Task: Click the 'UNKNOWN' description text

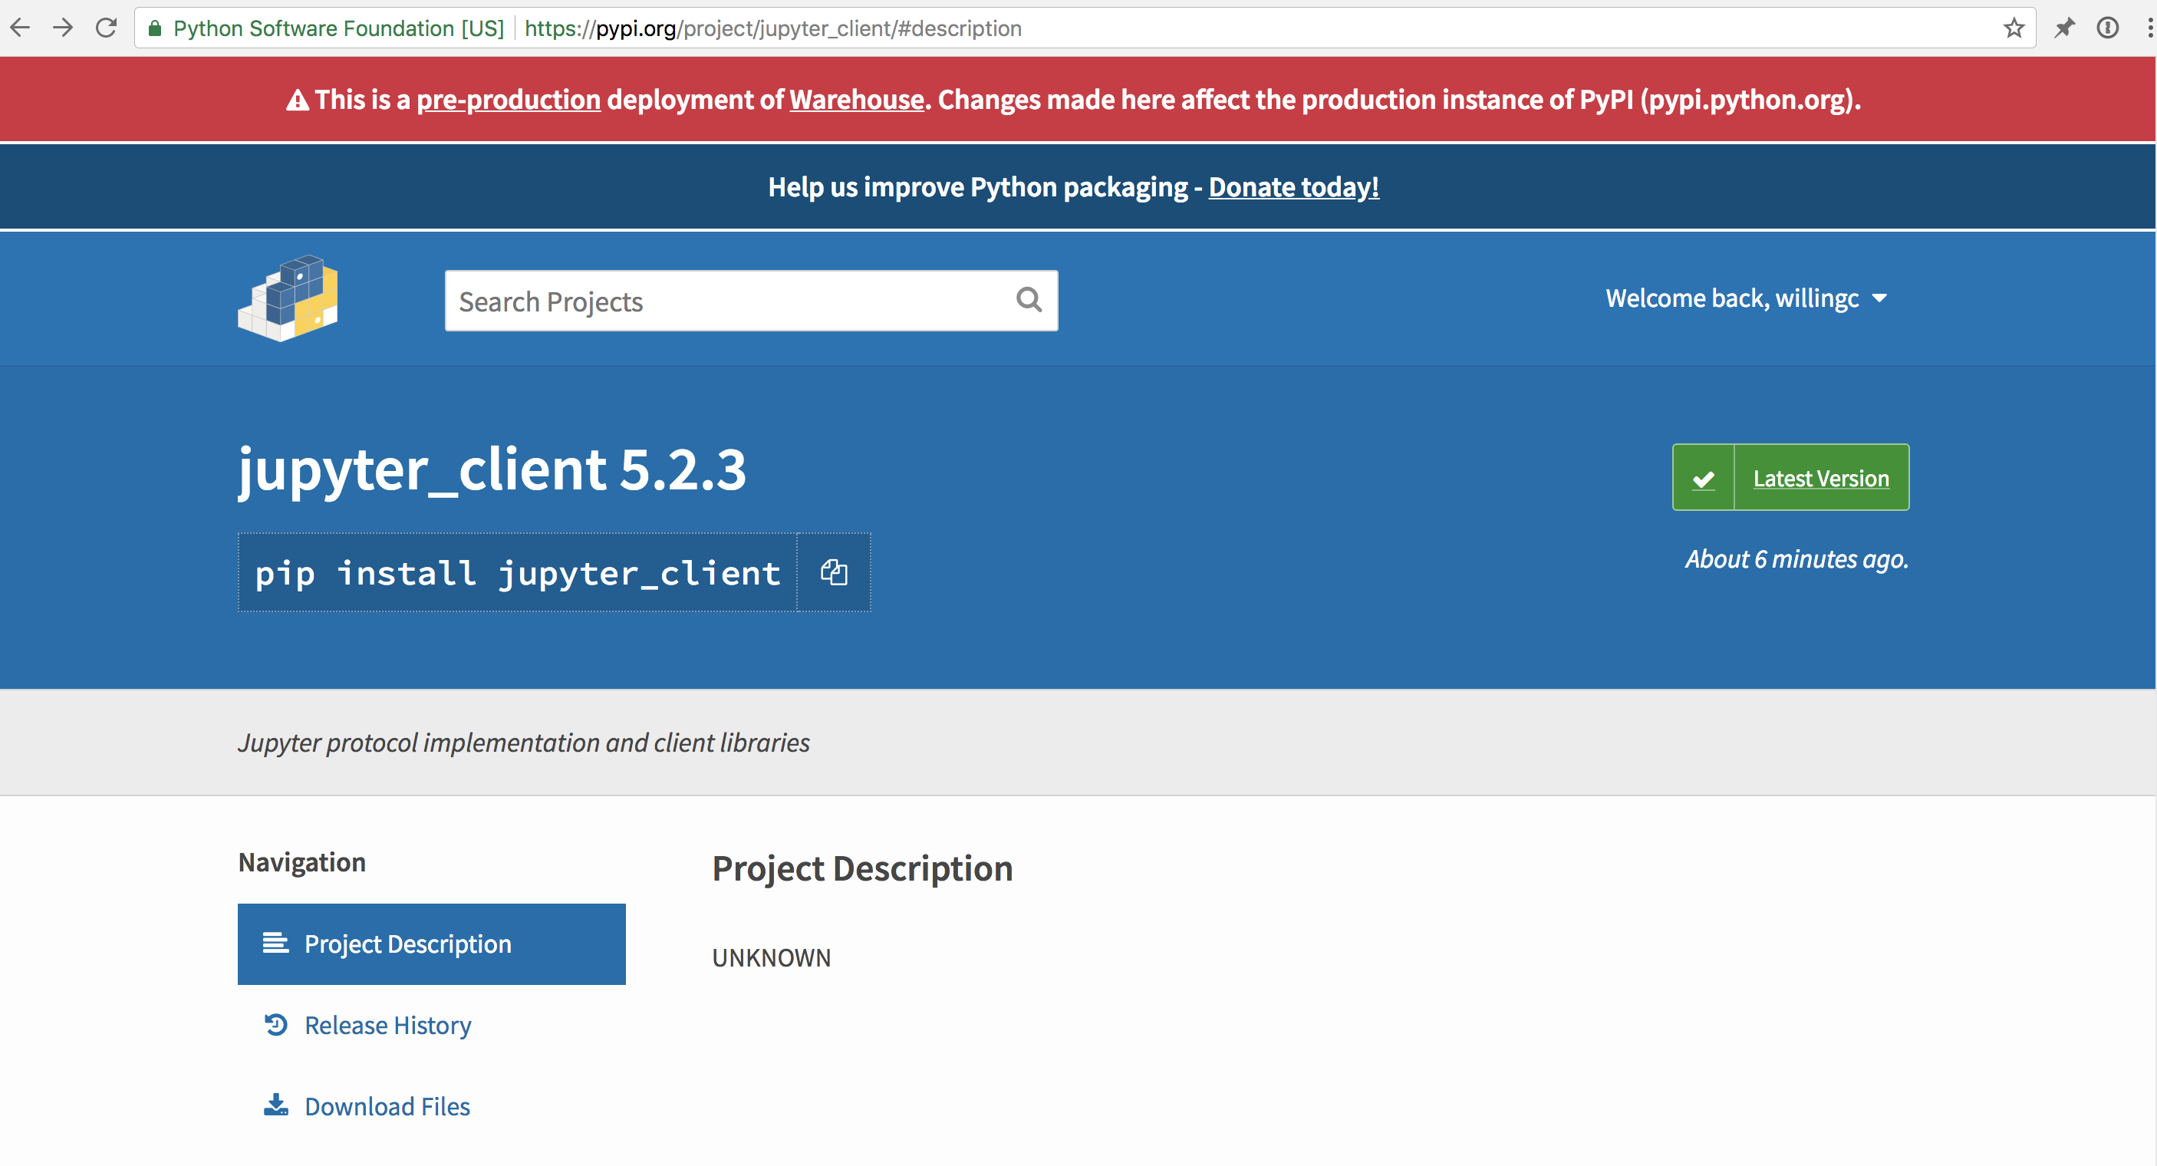Action: pyautogui.click(x=771, y=957)
